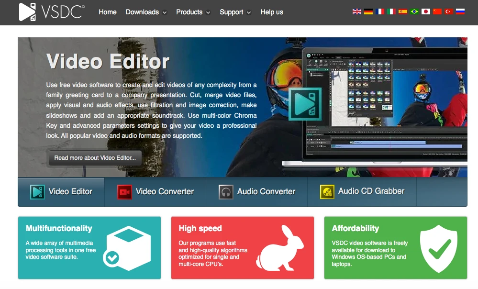478x289 pixels.
Task: Click the white rabbit icon on High speed card
Action: coord(280,248)
